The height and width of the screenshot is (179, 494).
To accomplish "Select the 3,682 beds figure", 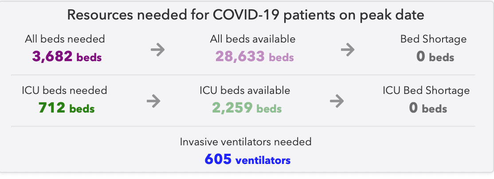I will click(x=67, y=57).
